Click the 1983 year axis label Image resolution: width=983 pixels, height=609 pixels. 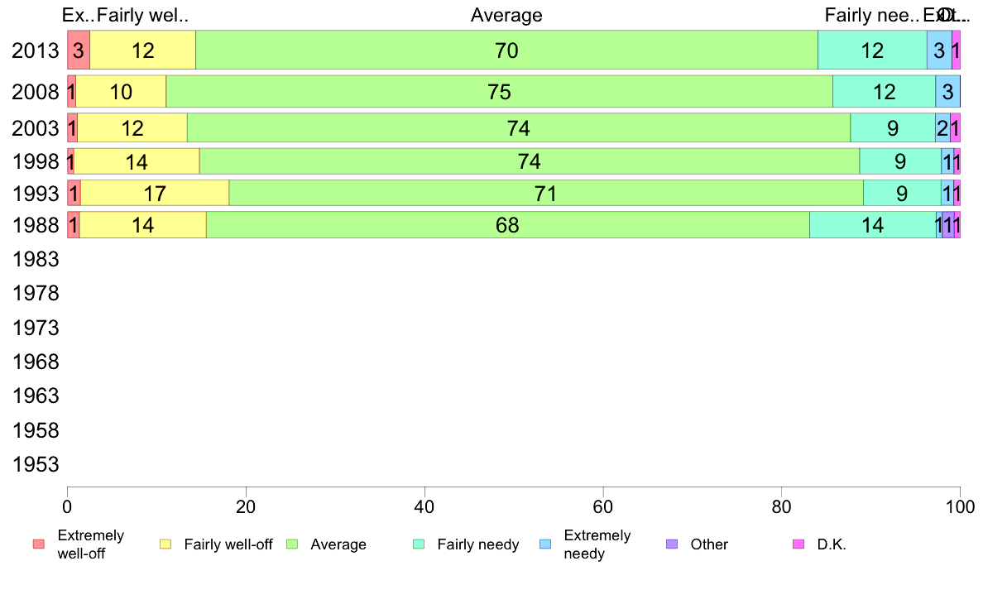tap(36, 260)
